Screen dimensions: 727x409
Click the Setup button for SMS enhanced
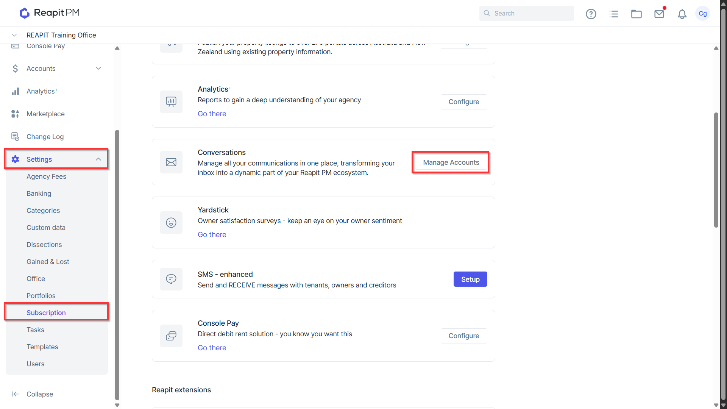(470, 279)
